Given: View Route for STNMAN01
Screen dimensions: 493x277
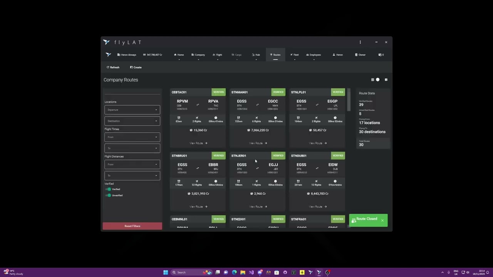Looking at the screenshot, I should coord(258,143).
